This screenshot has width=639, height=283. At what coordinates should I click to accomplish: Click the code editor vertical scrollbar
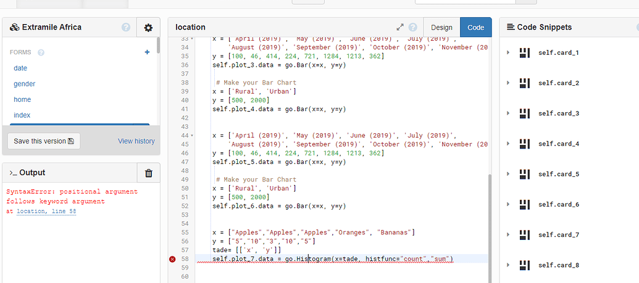tap(490, 222)
